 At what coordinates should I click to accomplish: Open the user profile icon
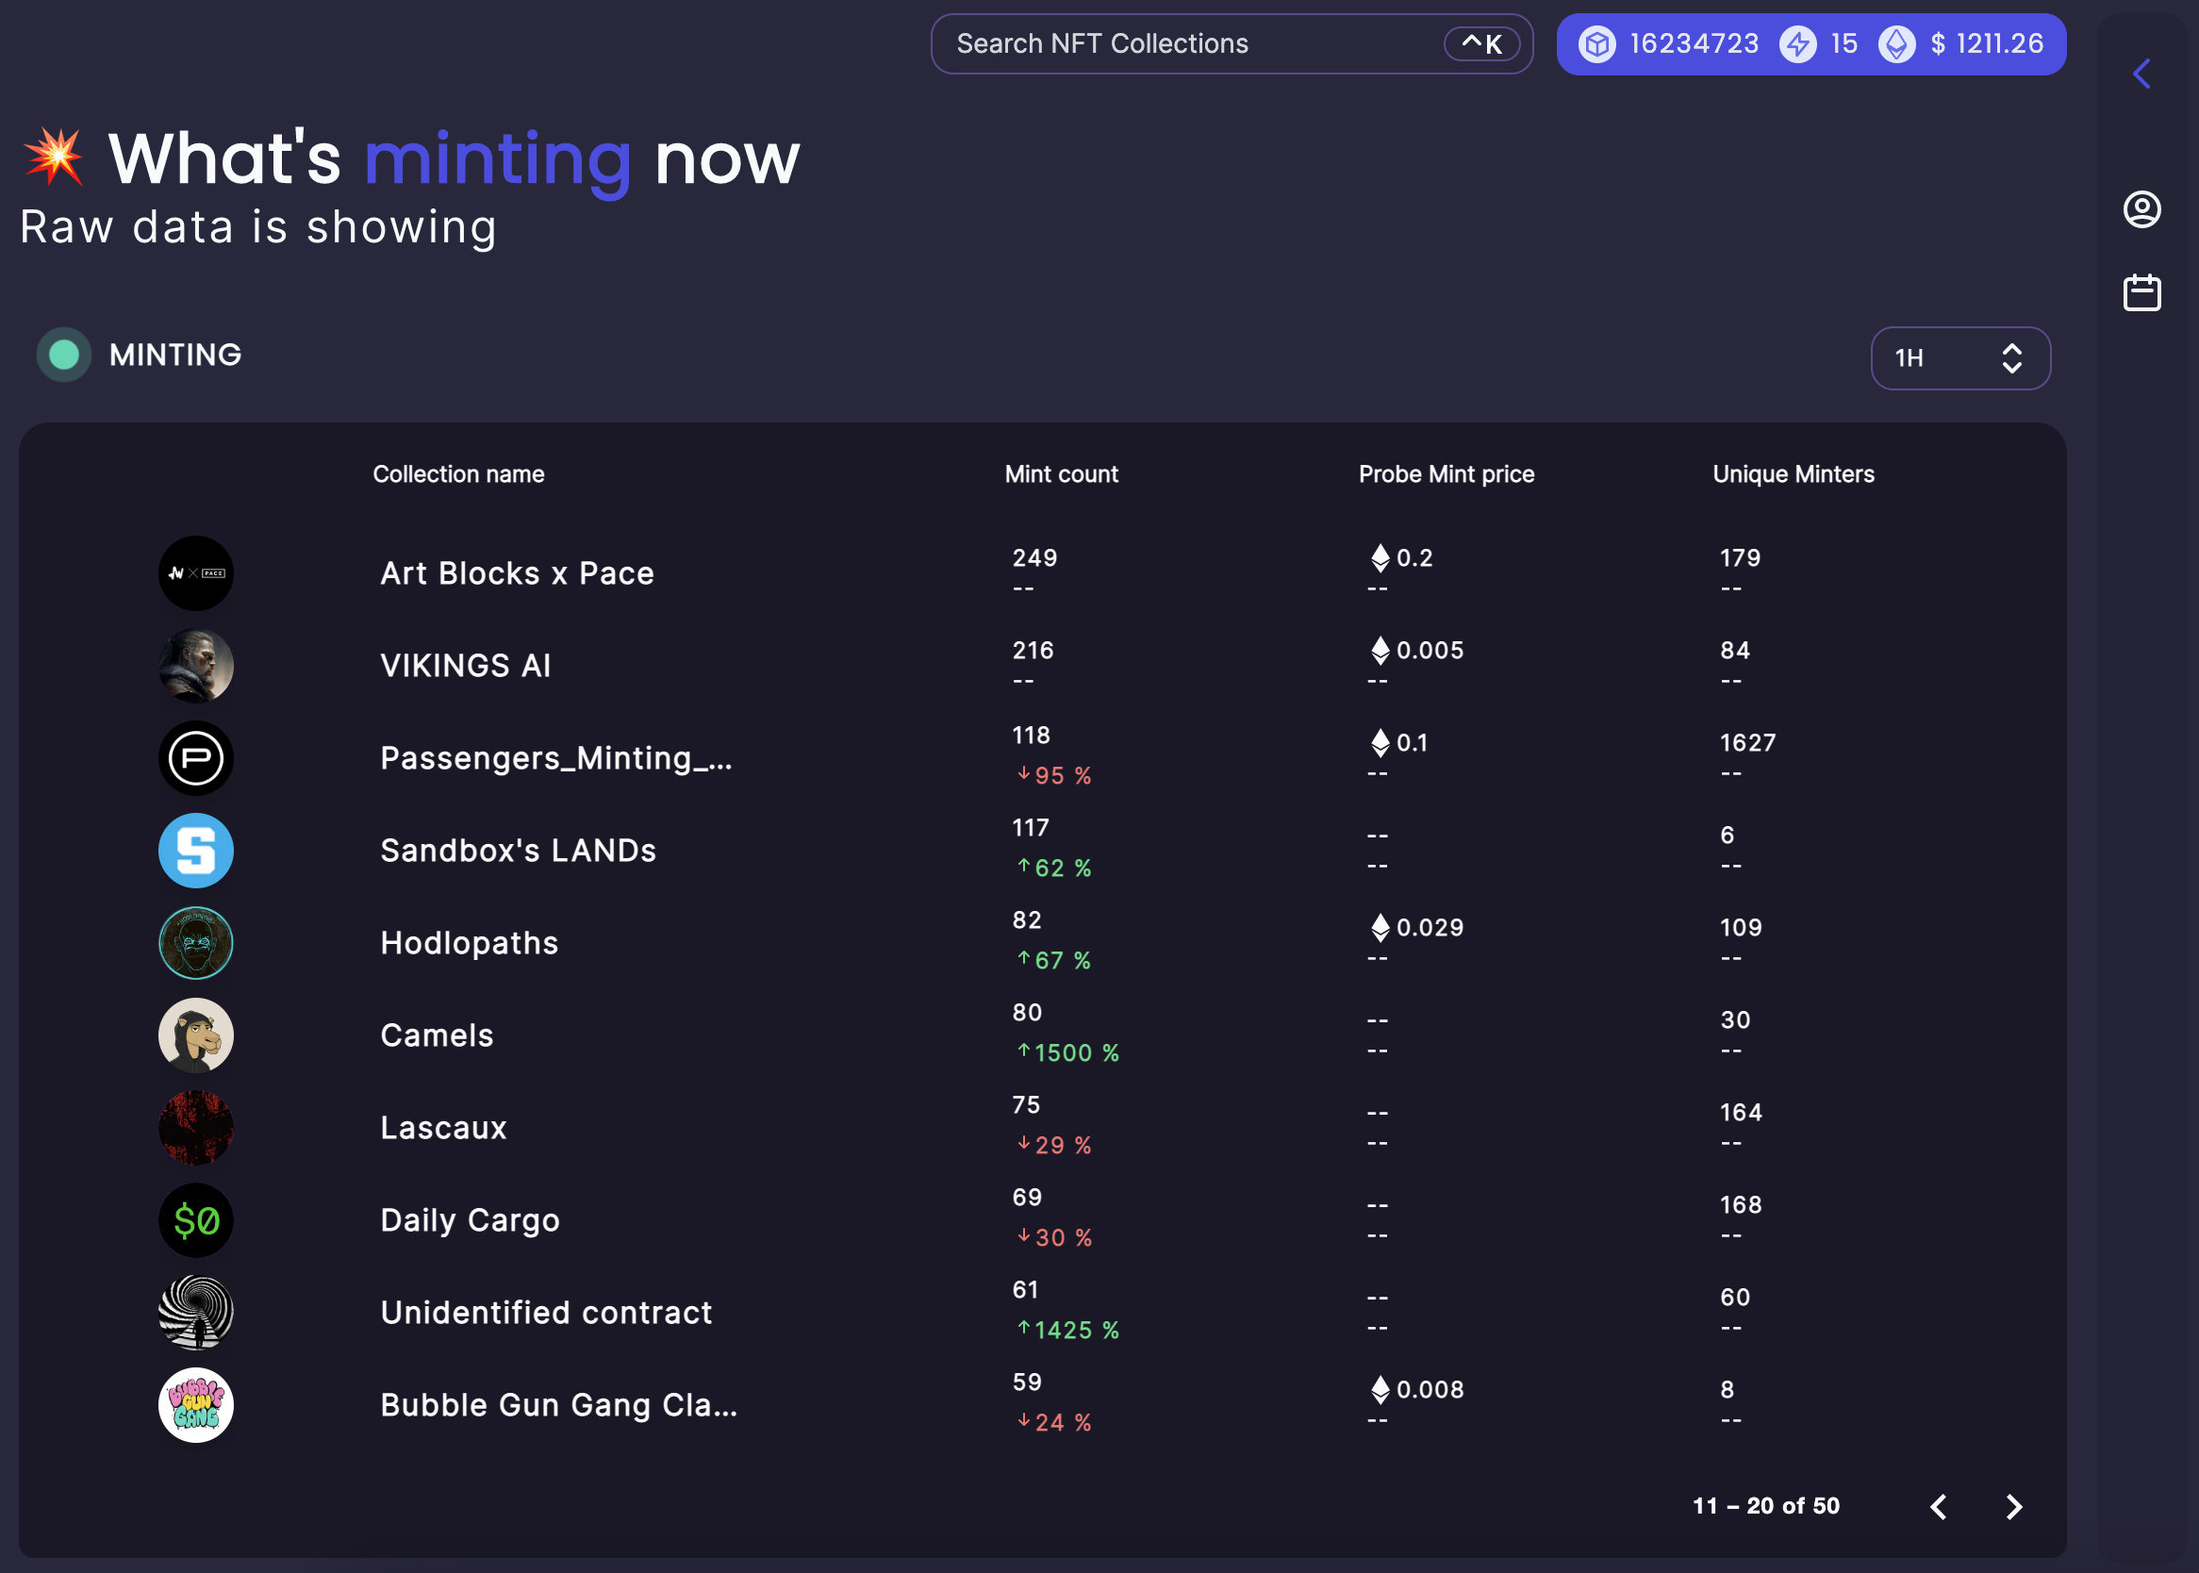pos(2142,209)
